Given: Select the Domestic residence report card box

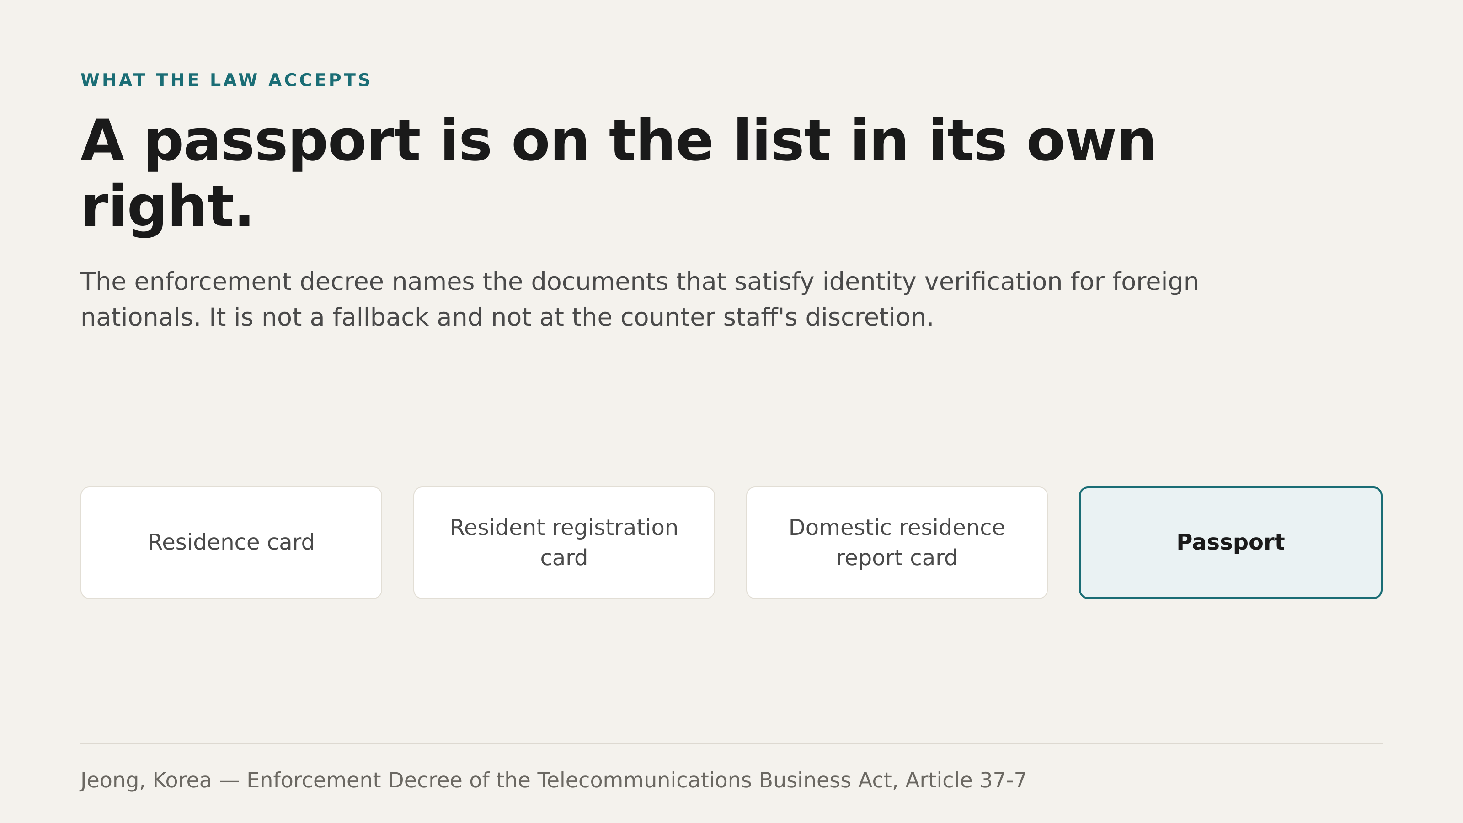Looking at the screenshot, I should coord(897,542).
